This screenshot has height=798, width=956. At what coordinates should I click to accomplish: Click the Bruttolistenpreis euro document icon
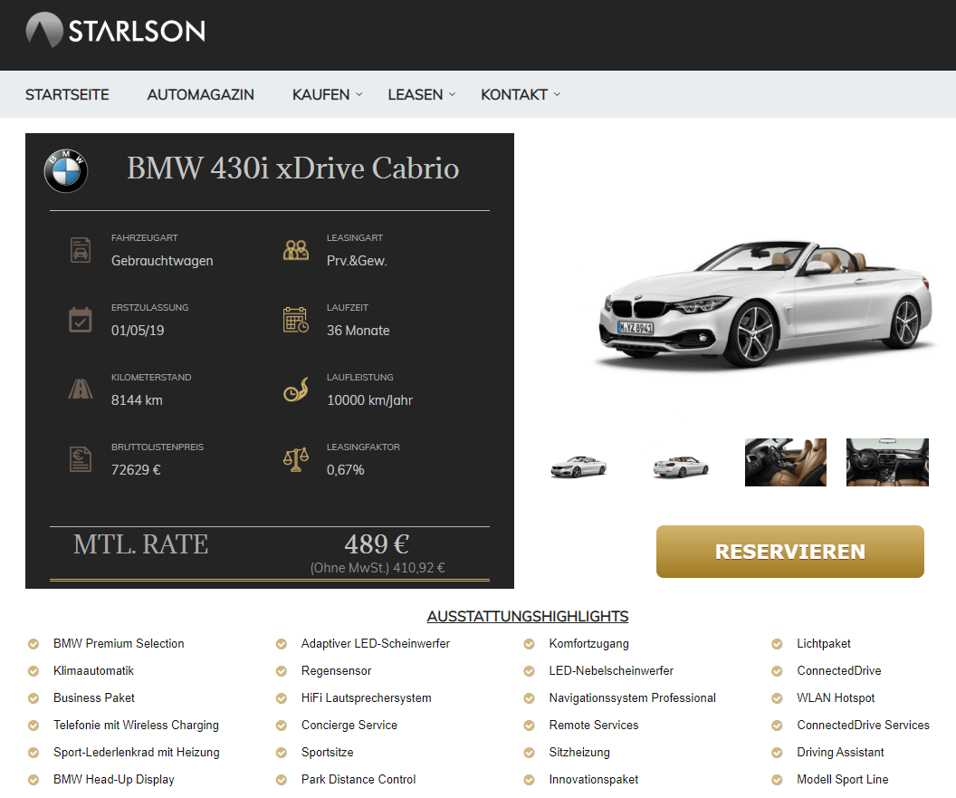click(x=81, y=459)
